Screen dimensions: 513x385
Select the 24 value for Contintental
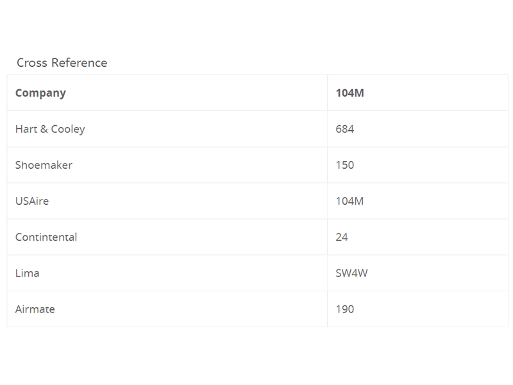(x=342, y=237)
